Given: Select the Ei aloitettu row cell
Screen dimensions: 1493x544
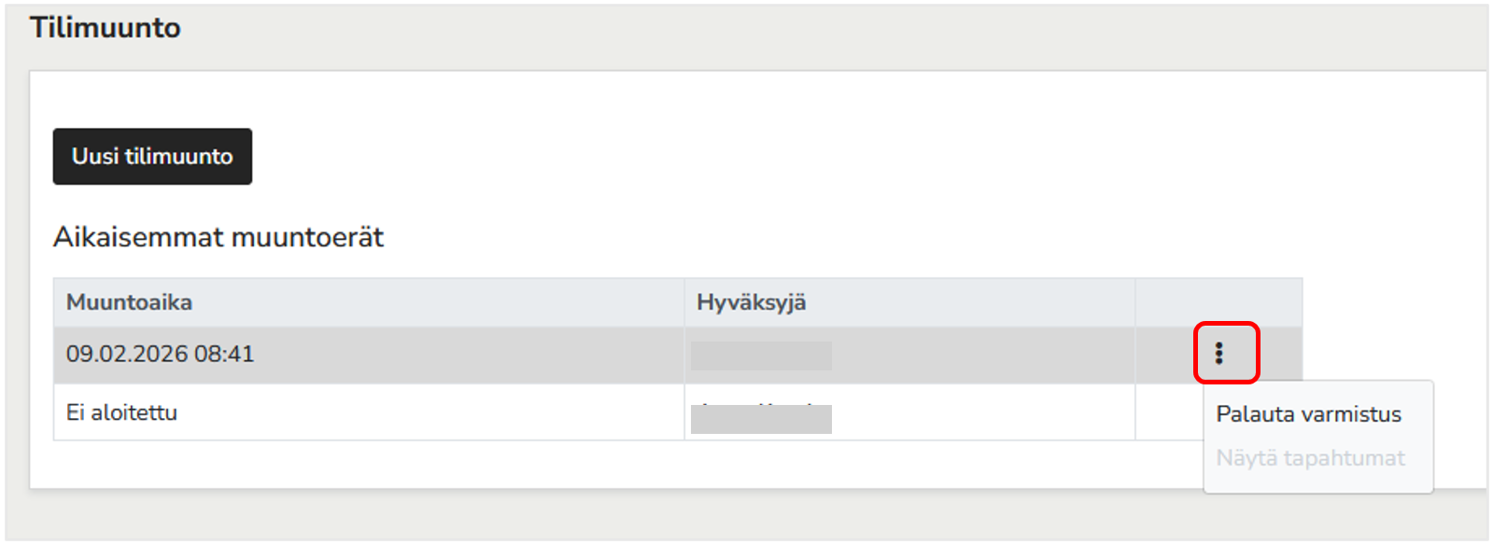Looking at the screenshot, I should (x=121, y=412).
